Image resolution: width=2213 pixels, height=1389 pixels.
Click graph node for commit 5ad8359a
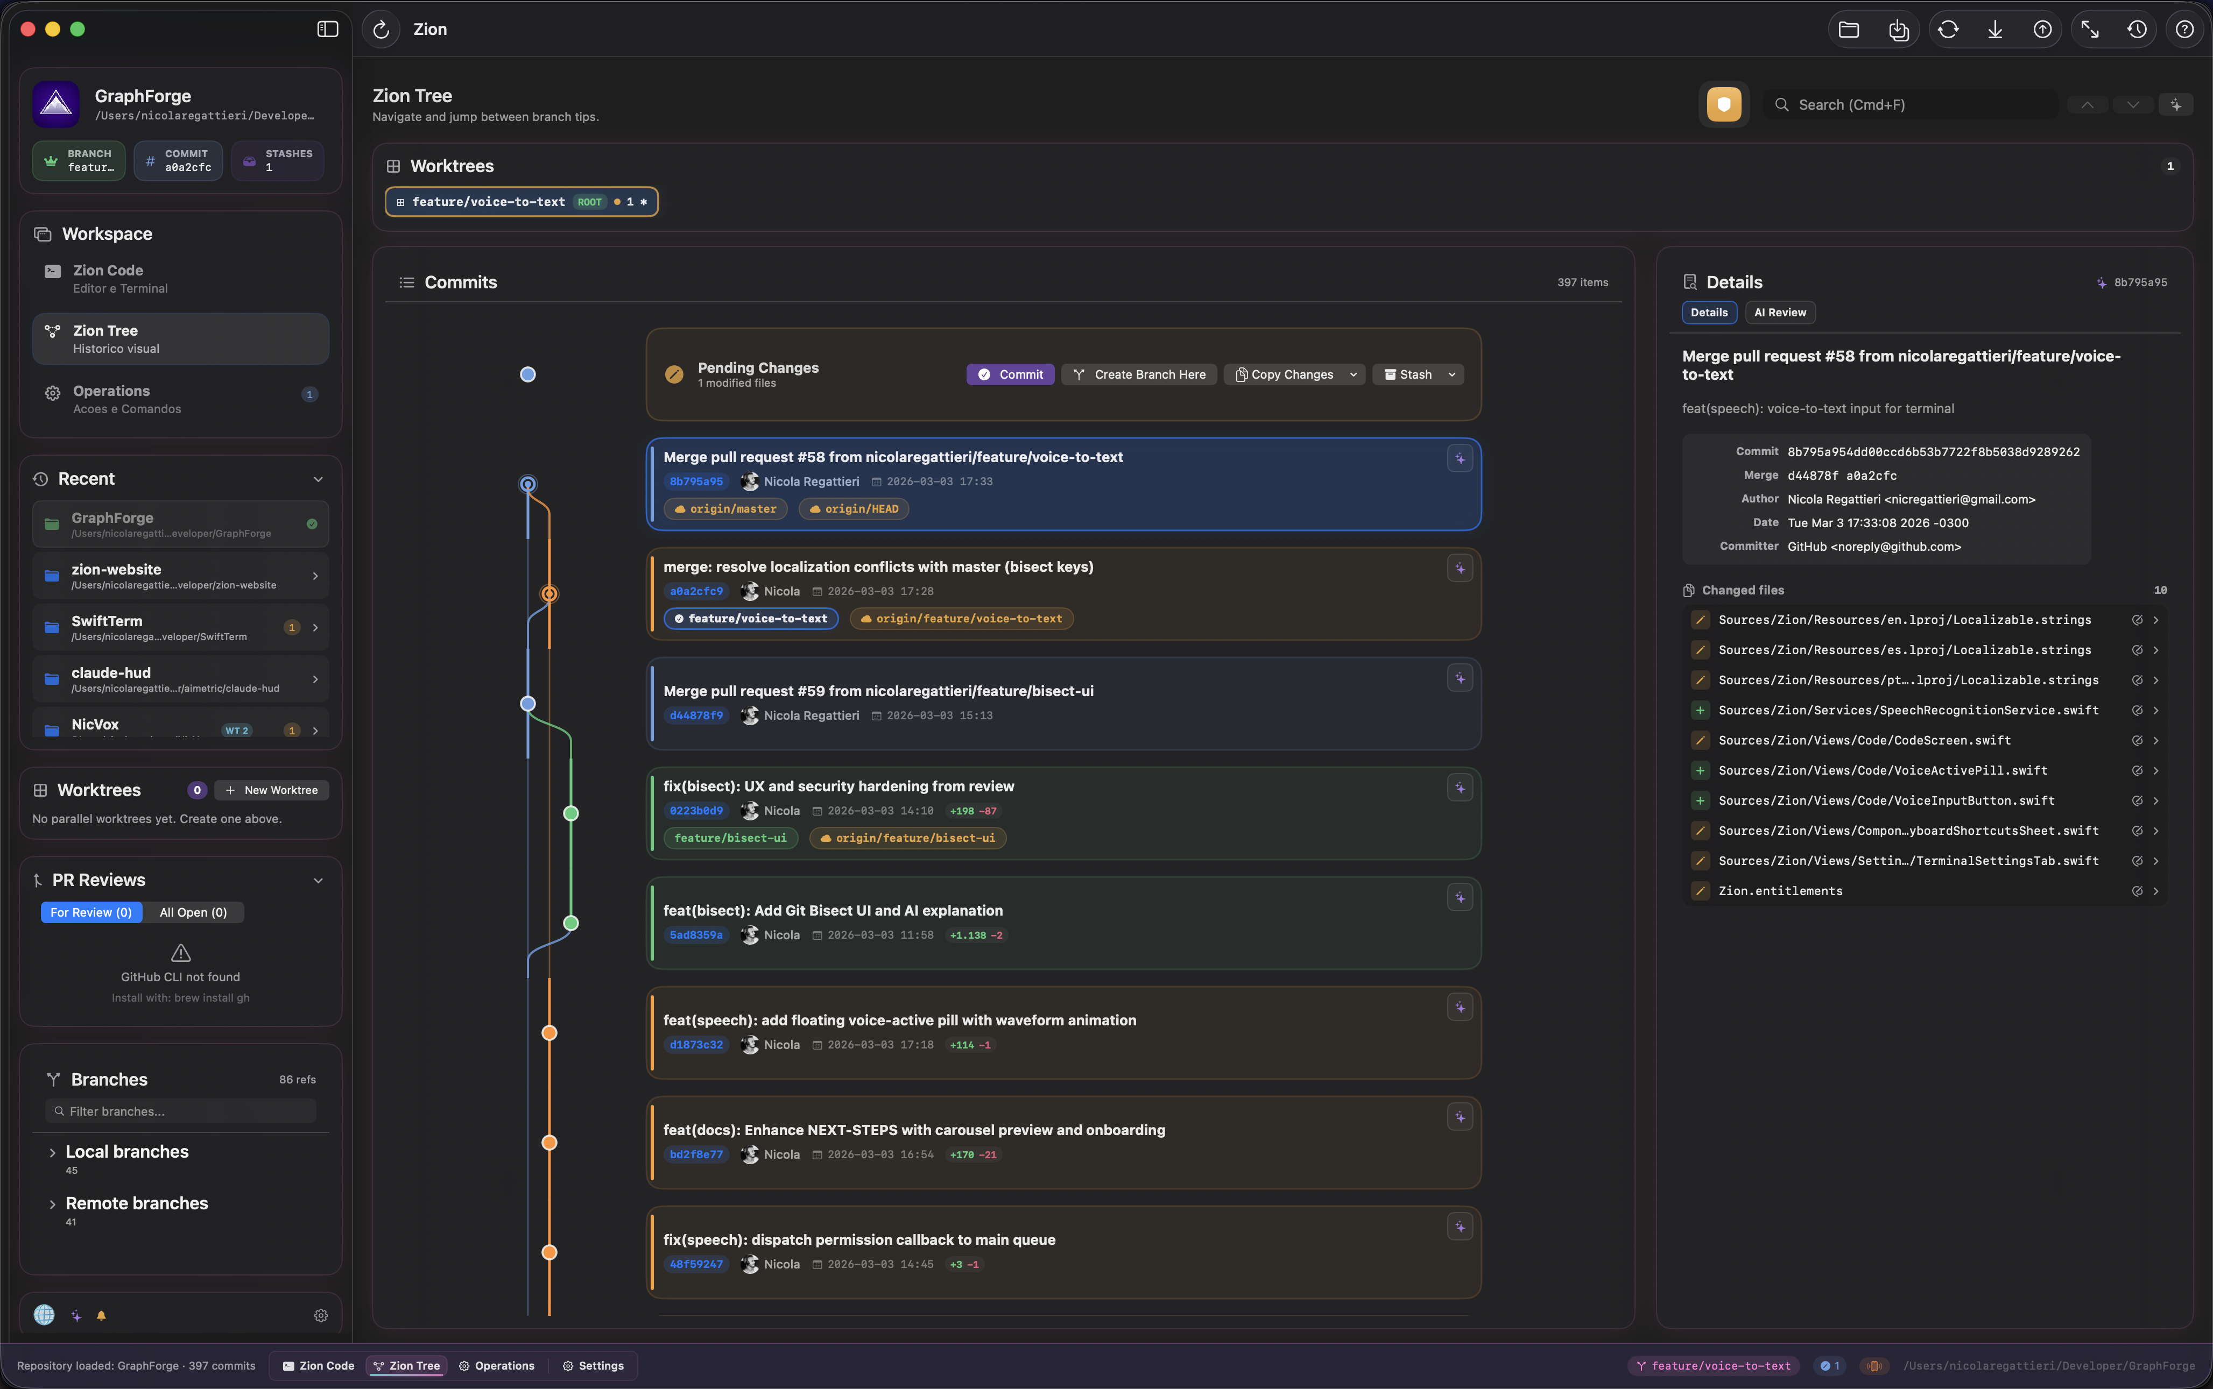570,923
